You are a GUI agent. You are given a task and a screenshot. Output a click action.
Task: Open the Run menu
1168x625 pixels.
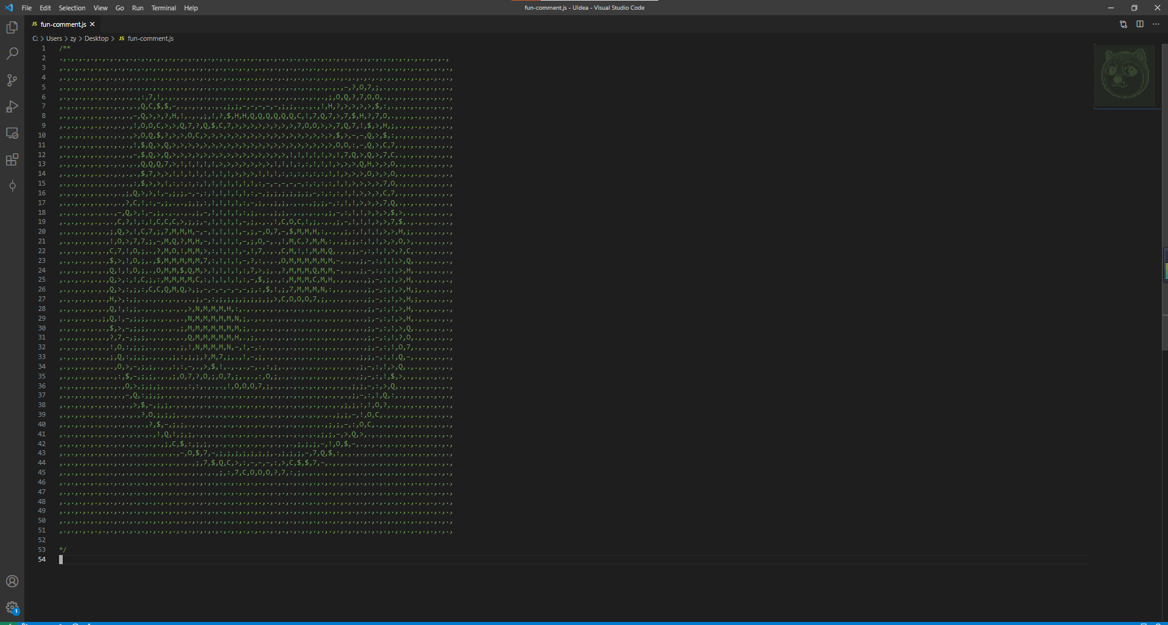[x=137, y=8]
